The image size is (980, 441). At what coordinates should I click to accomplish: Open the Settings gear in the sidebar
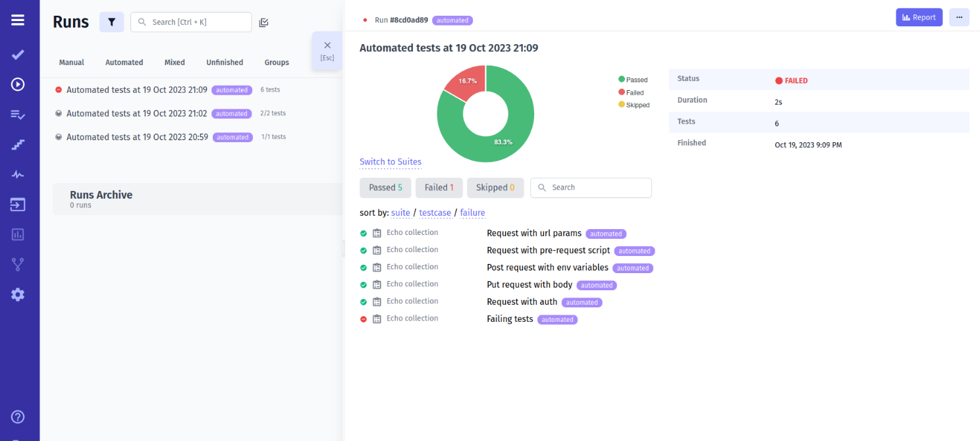18,294
